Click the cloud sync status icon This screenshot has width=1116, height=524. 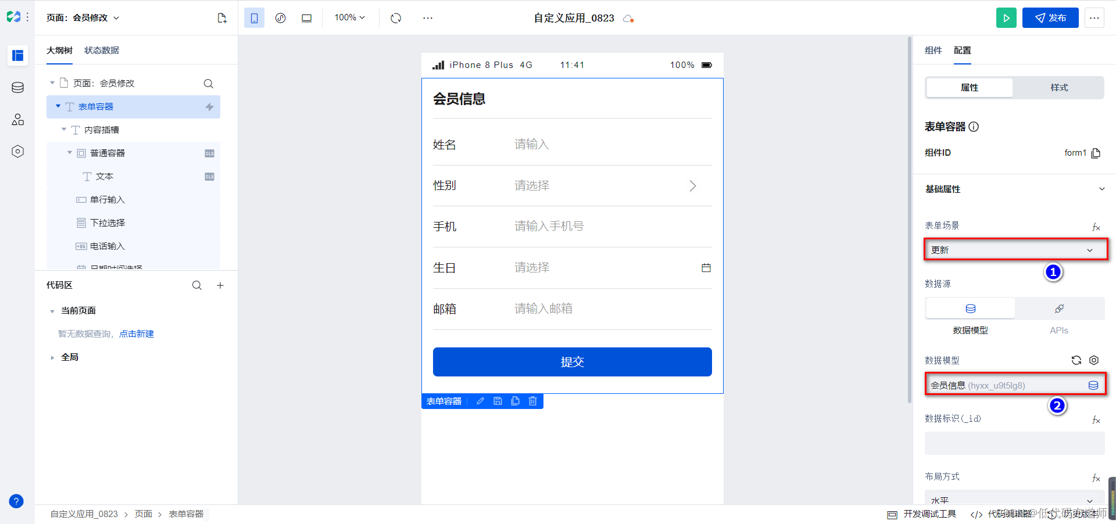click(628, 19)
